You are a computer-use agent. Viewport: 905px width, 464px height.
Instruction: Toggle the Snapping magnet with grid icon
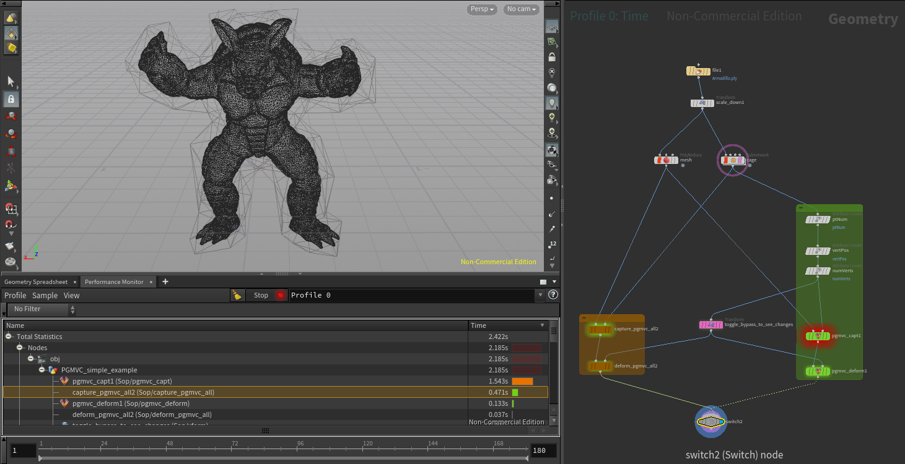click(x=11, y=208)
